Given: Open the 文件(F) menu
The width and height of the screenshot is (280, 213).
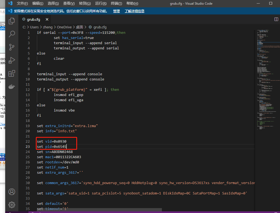Looking at the screenshot, I should [22, 4].
